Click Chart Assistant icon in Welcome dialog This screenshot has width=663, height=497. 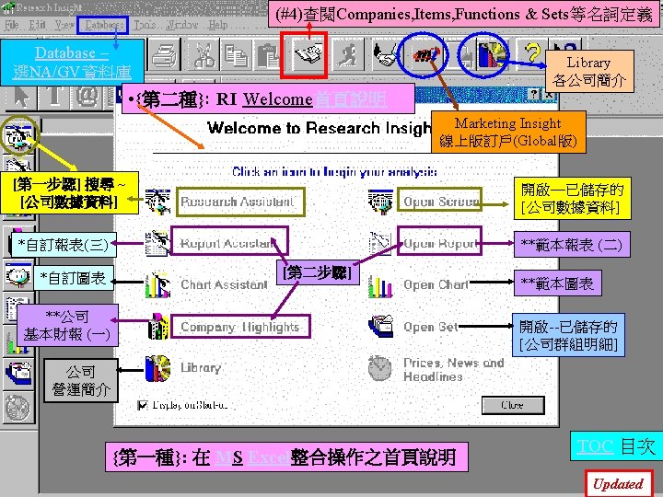pyautogui.click(x=157, y=284)
